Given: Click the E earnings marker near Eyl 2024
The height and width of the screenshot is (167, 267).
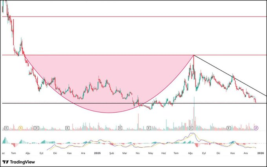Looking at the screenshot, I should [37, 128].
